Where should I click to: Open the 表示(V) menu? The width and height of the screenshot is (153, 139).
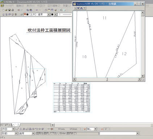[30, 6]
